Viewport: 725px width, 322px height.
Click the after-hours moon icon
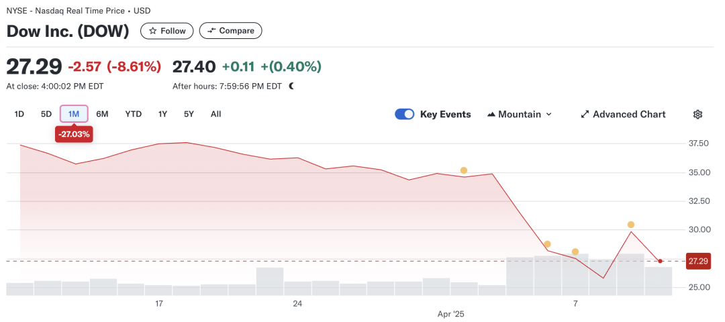tap(291, 86)
